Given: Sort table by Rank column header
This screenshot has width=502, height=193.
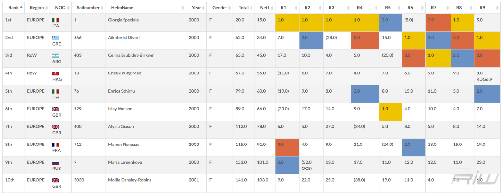Looking at the screenshot, I should (14, 8).
